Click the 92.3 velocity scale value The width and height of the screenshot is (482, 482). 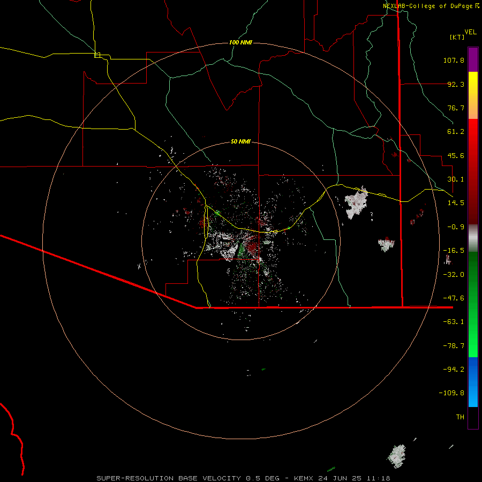click(x=456, y=84)
